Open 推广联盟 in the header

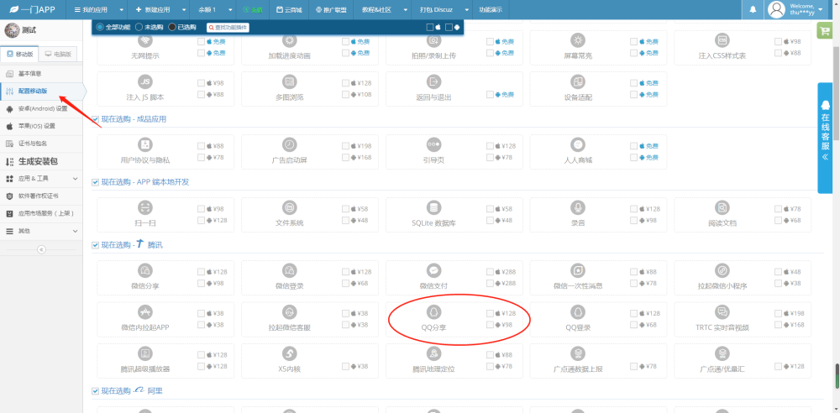coord(331,9)
